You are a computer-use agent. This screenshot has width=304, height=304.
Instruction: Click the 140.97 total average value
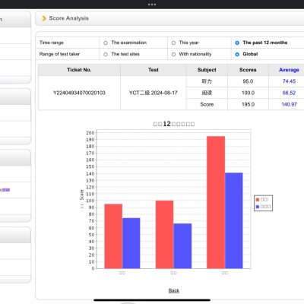289,104
